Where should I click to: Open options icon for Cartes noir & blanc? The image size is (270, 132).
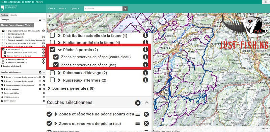(x=44, y=93)
